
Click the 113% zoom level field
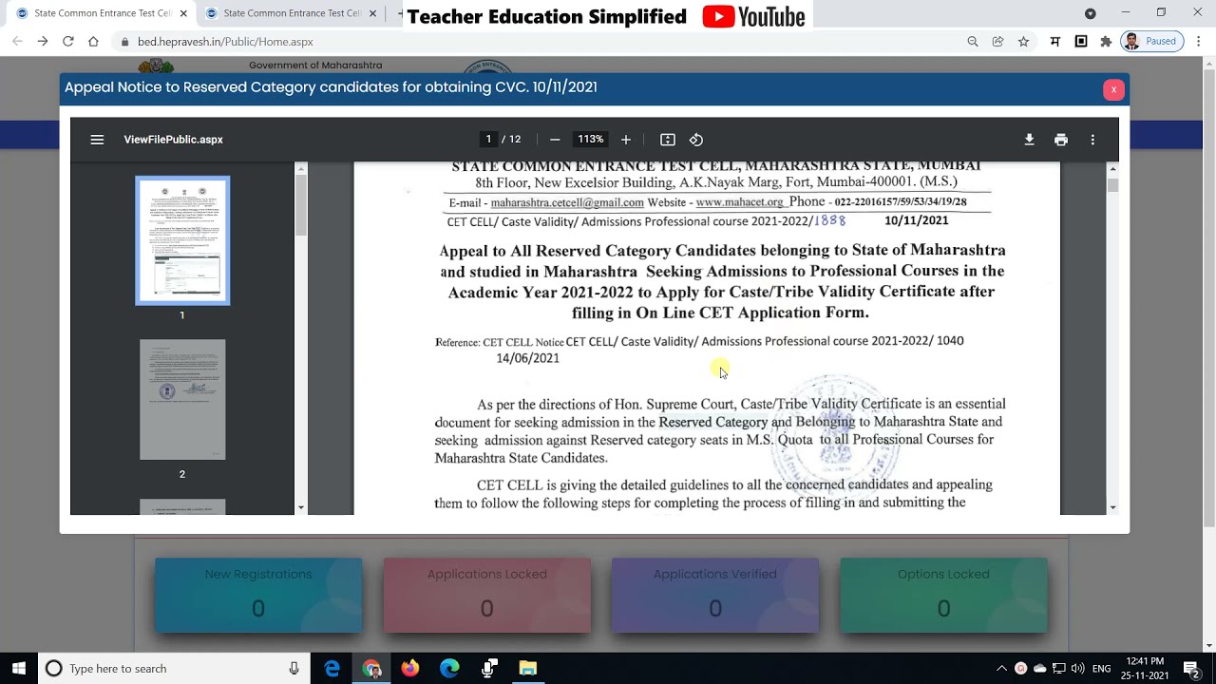tap(590, 140)
